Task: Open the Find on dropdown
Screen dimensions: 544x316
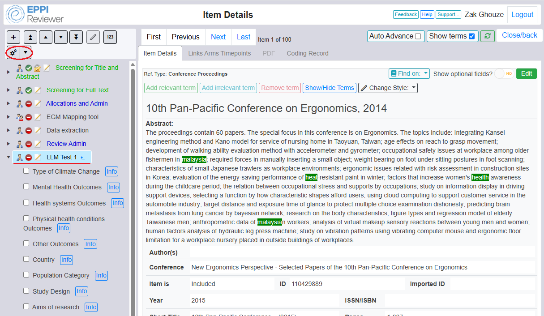Action: tap(409, 74)
